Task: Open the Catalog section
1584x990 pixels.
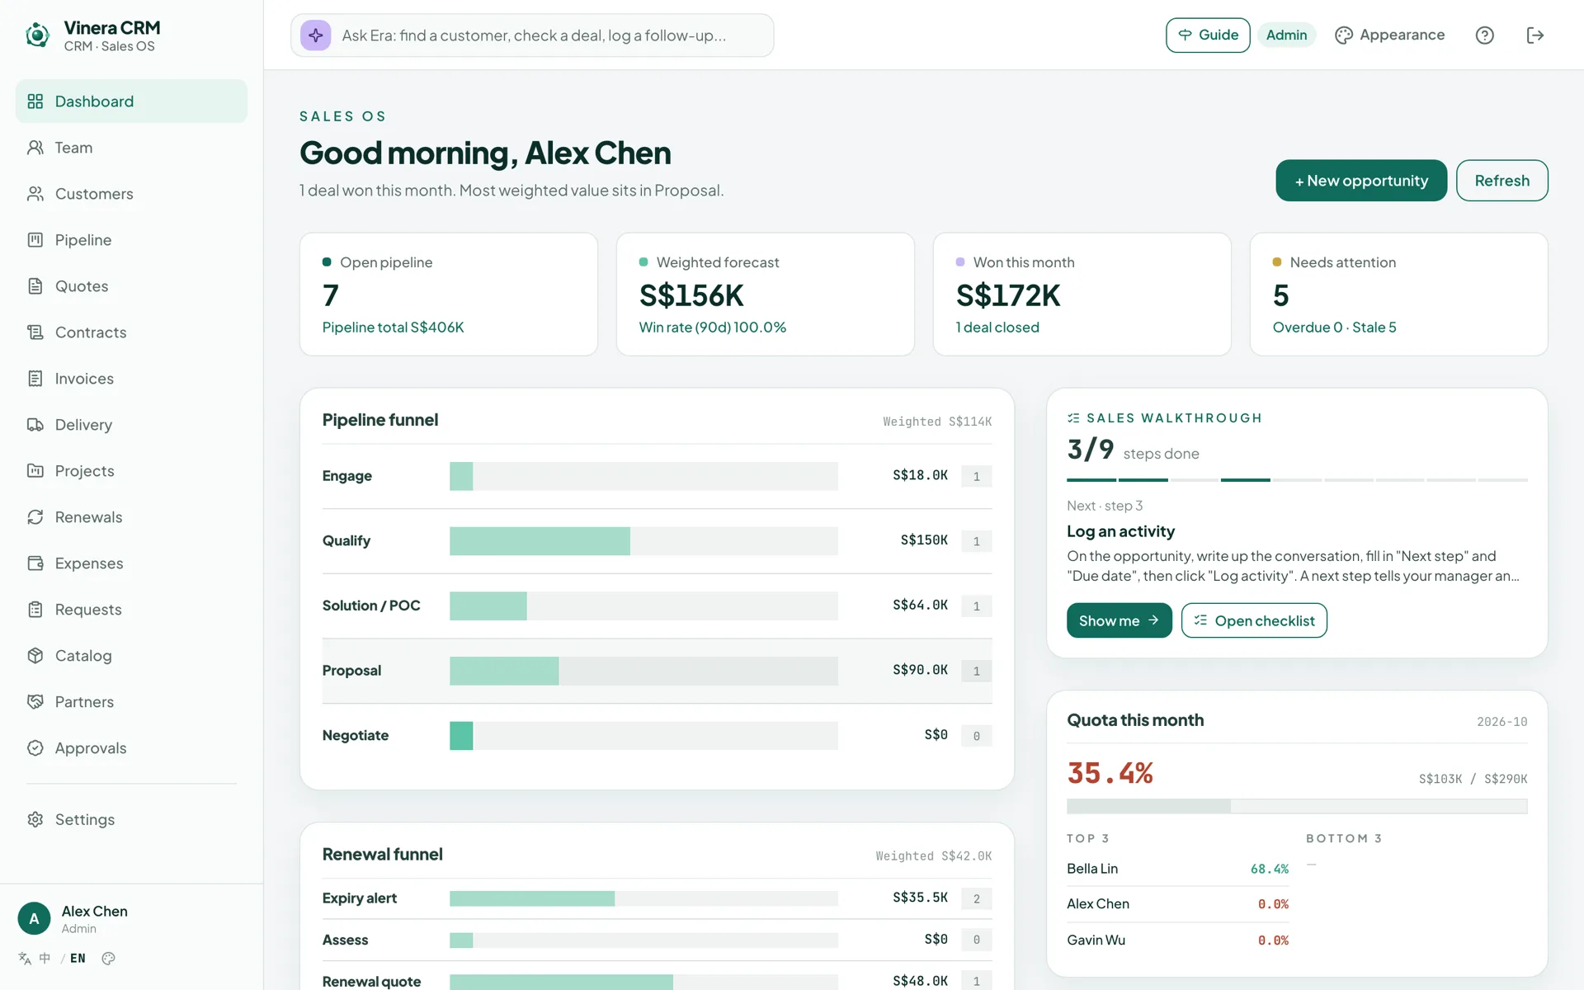Action: pos(131,656)
